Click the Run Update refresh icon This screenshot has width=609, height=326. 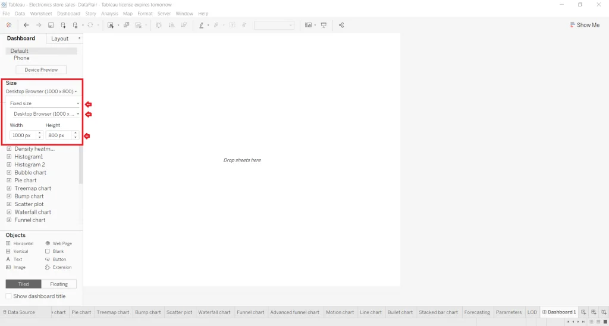coord(90,25)
